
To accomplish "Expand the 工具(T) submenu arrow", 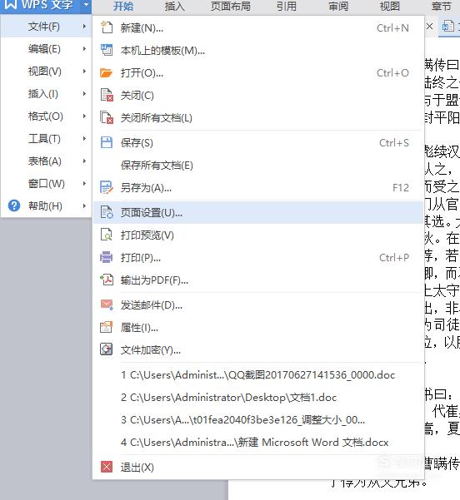I will pyautogui.click(x=84, y=138).
